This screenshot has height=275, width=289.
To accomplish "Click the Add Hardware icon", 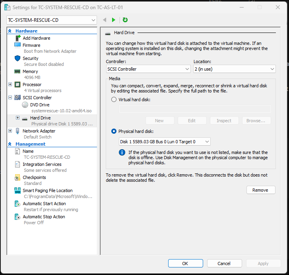I will point(18,38).
